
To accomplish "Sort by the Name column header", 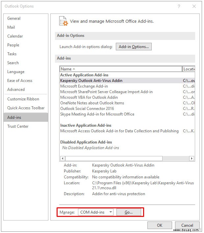I will (x=121, y=69).
